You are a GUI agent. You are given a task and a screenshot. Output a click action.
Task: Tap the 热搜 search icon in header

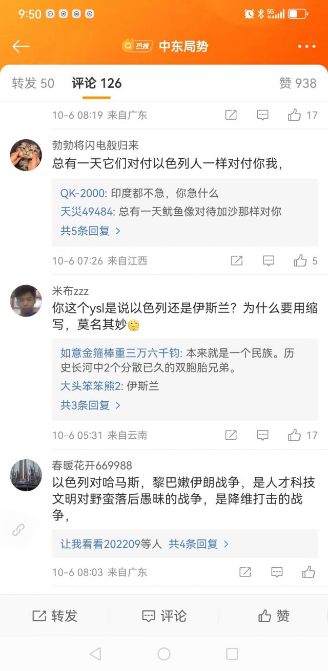click(137, 46)
